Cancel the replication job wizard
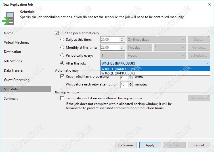Image resolution: width=214 pixels, height=152 pixels. pos(199,145)
